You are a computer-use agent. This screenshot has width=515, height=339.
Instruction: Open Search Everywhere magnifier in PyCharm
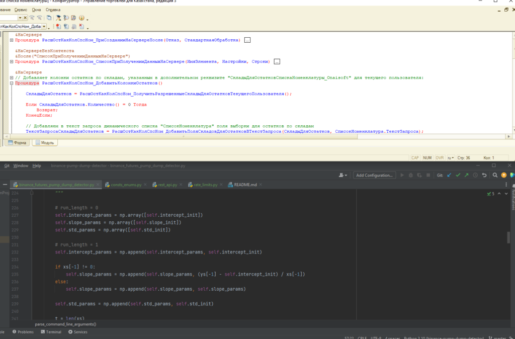(495, 175)
